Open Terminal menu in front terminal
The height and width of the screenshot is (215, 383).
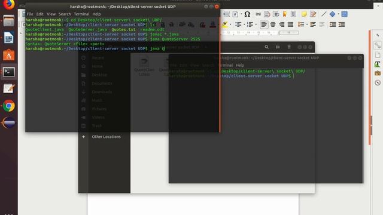click(x=81, y=14)
